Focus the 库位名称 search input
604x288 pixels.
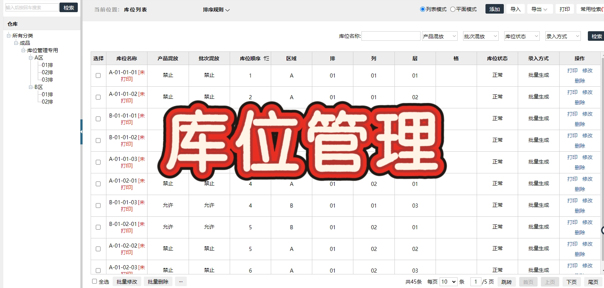(391, 36)
